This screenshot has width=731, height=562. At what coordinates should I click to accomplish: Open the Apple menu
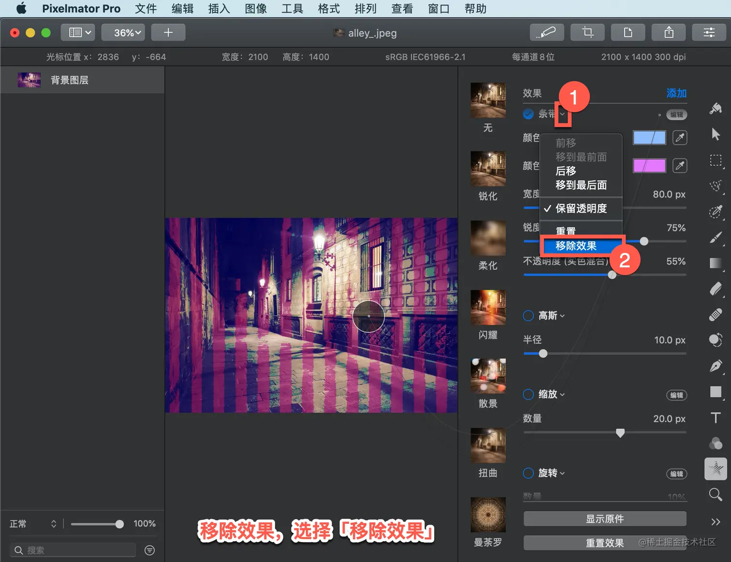coord(21,8)
